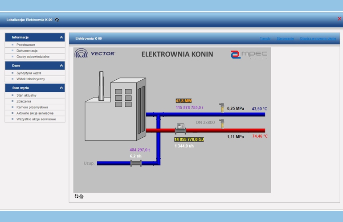The height and width of the screenshot is (222, 343).
Task: Click the refresh icon below the synoptic diagram
Action: click(76, 196)
